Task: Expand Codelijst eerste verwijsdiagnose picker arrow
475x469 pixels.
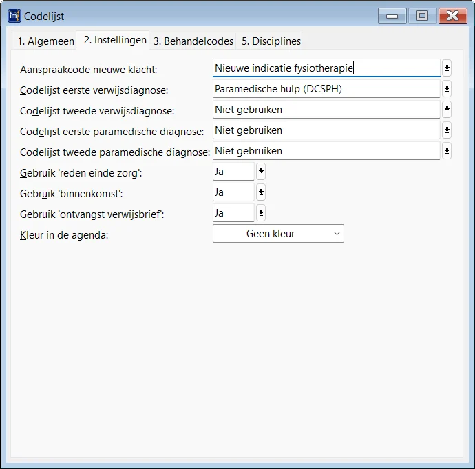Action: pyautogui.click(x=446, y=88)
